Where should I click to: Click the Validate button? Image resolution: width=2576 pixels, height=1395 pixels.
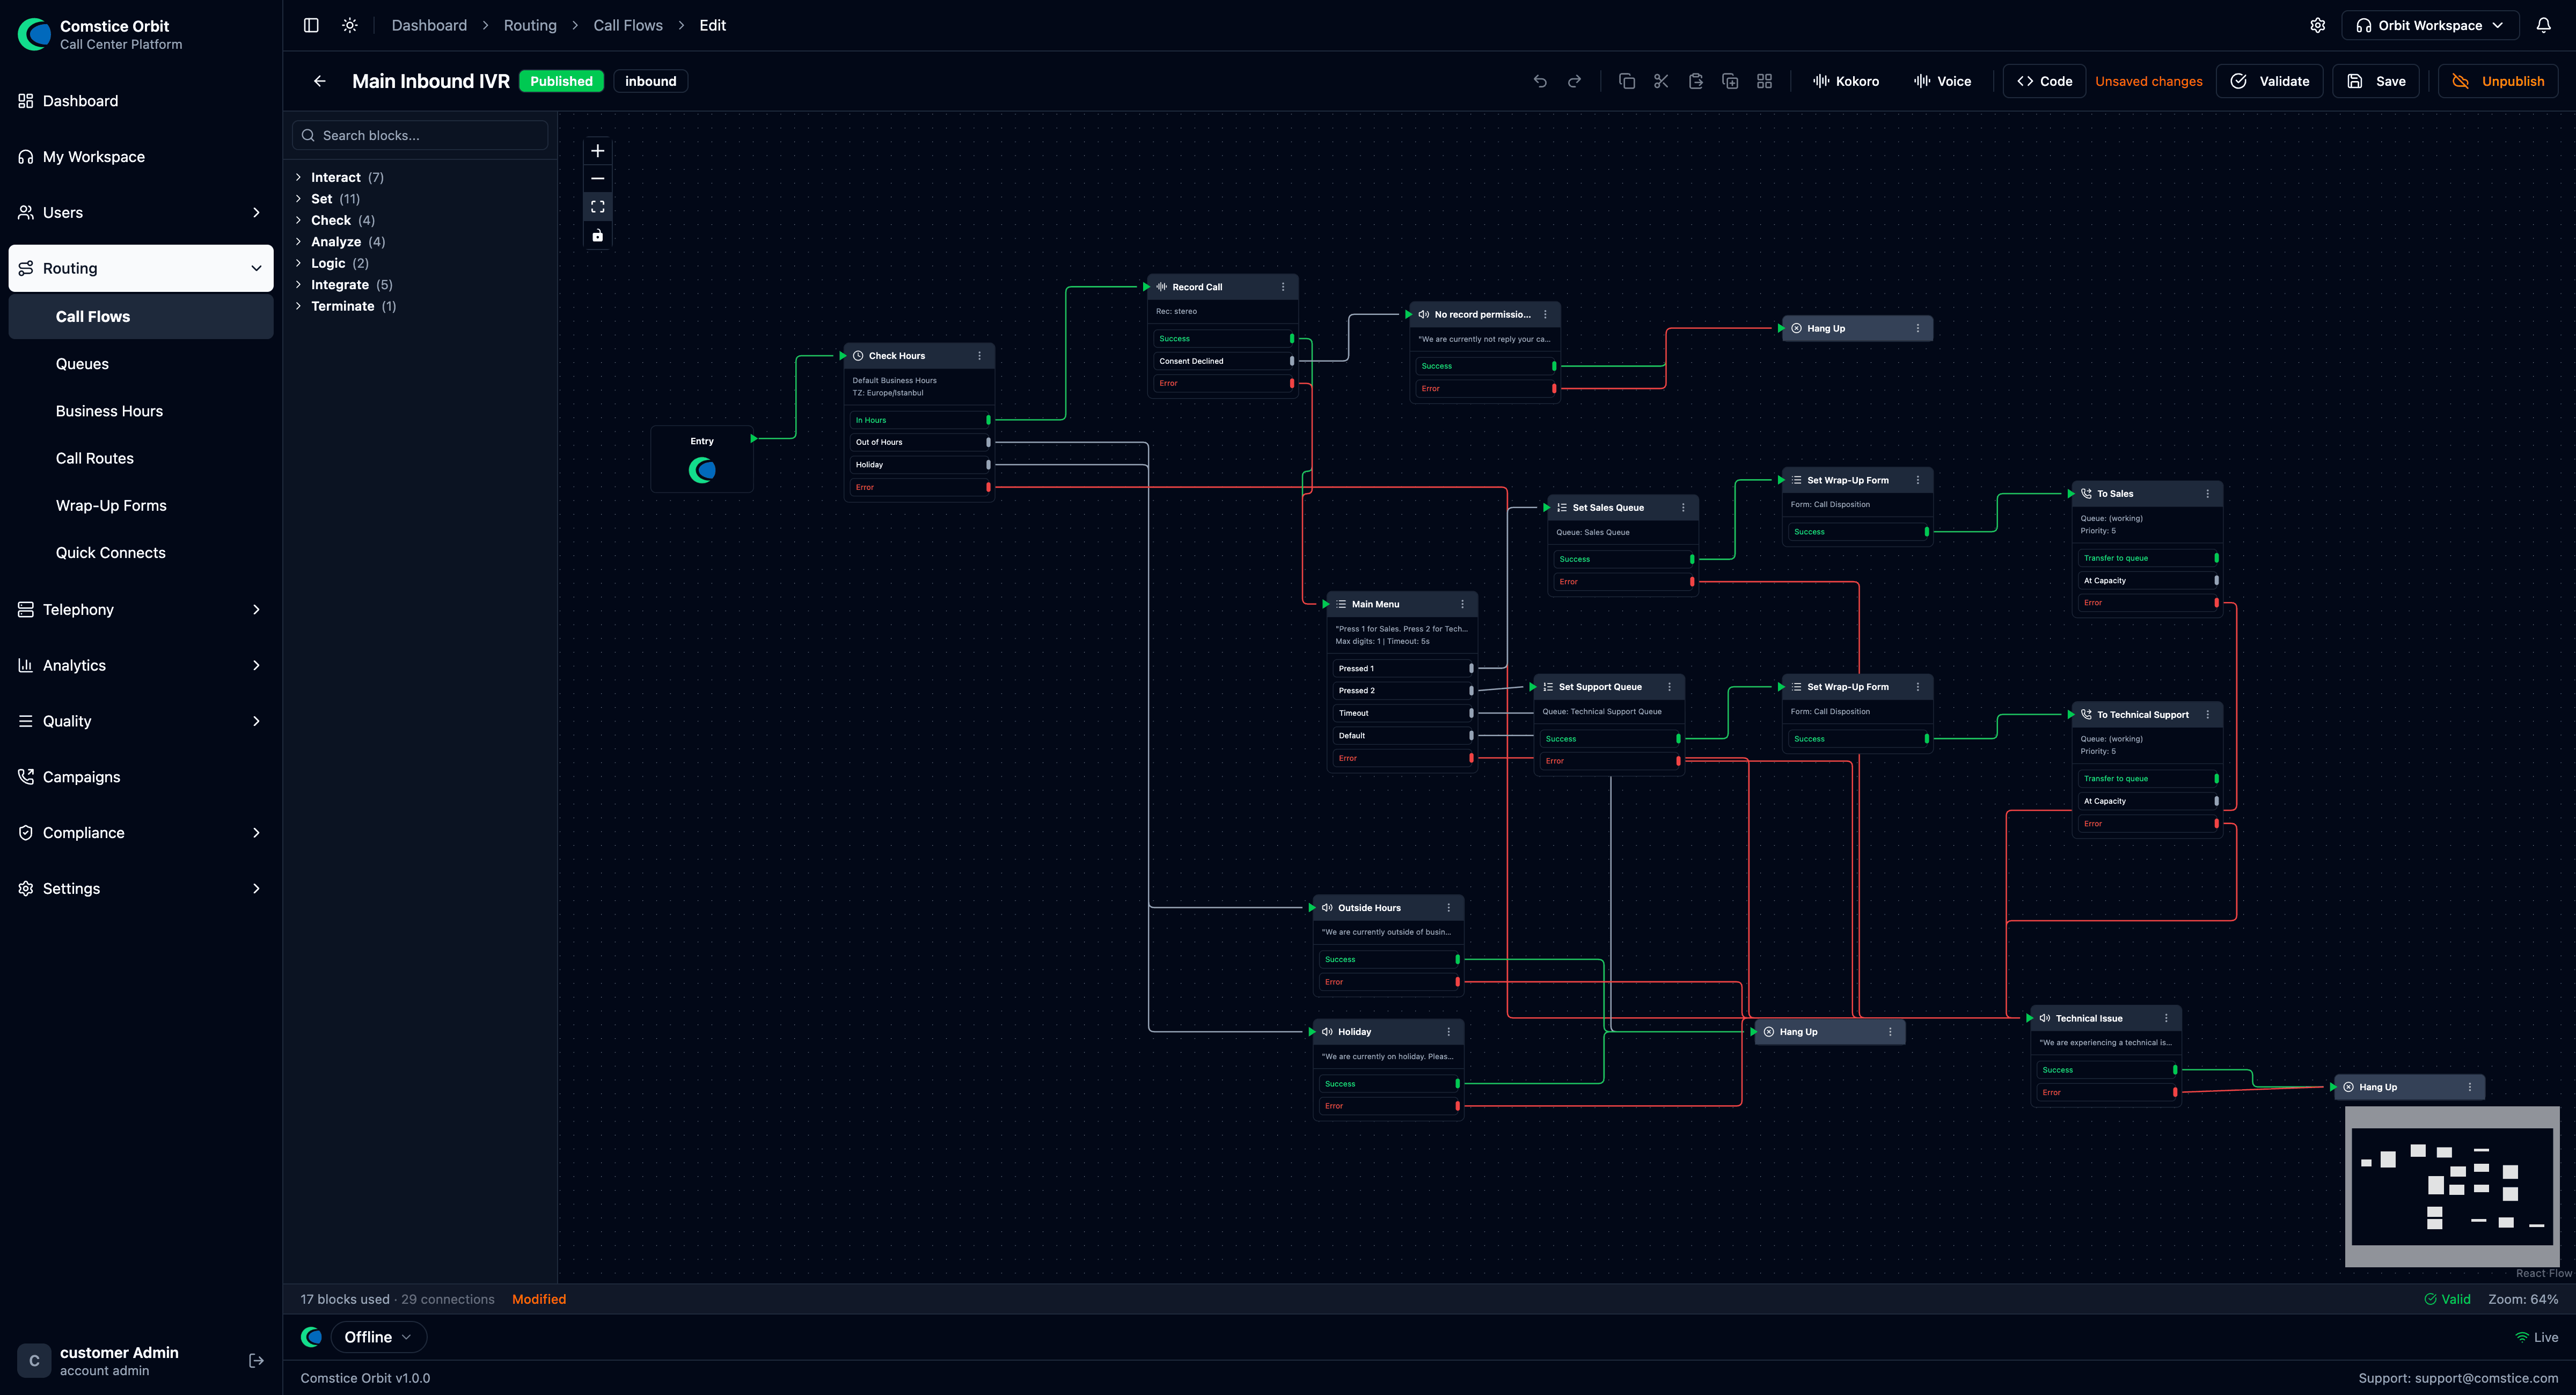coord(2270,81)
